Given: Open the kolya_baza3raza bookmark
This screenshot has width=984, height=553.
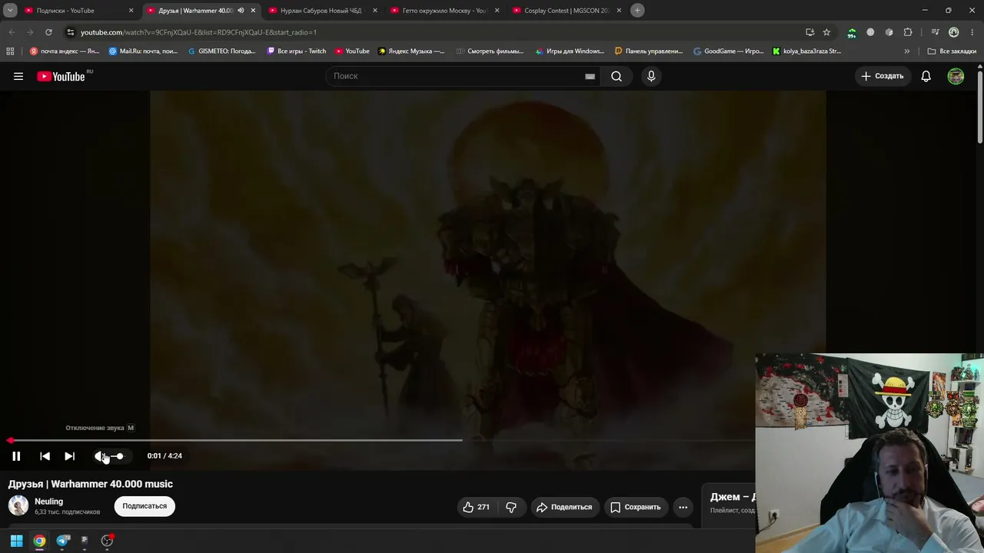Looking at the screenshot, I should (x=807, y=51).
